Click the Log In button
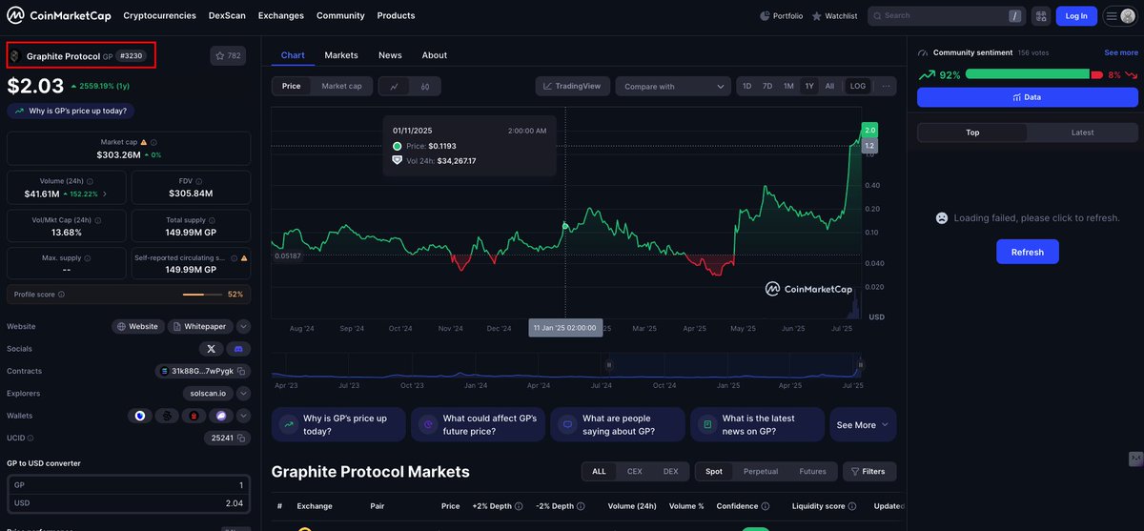 (1076, 16)
